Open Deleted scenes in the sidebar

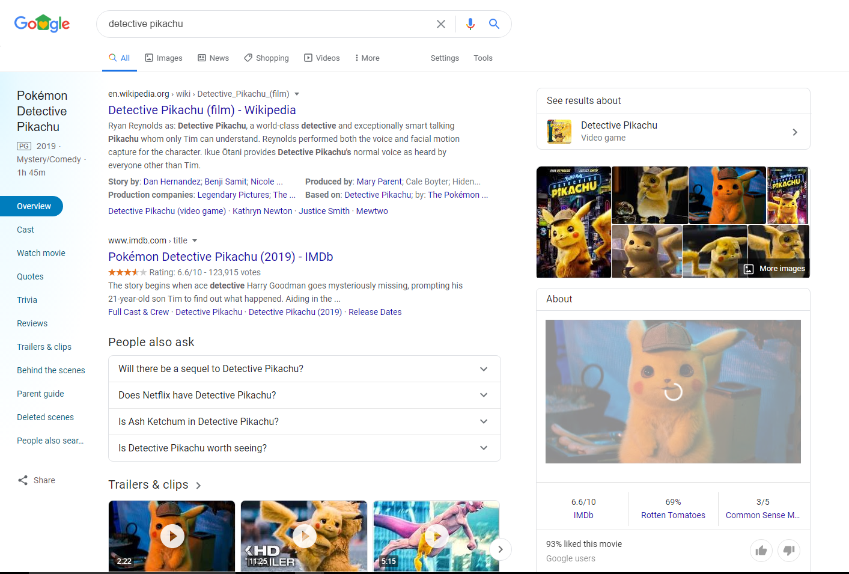pos(45,417)
